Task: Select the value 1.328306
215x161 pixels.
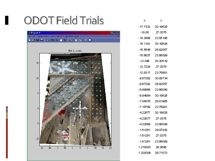Action: coord(145,153)
